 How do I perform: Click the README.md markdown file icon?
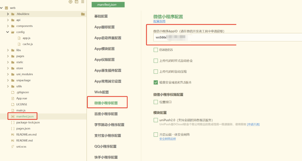[13, 141]
